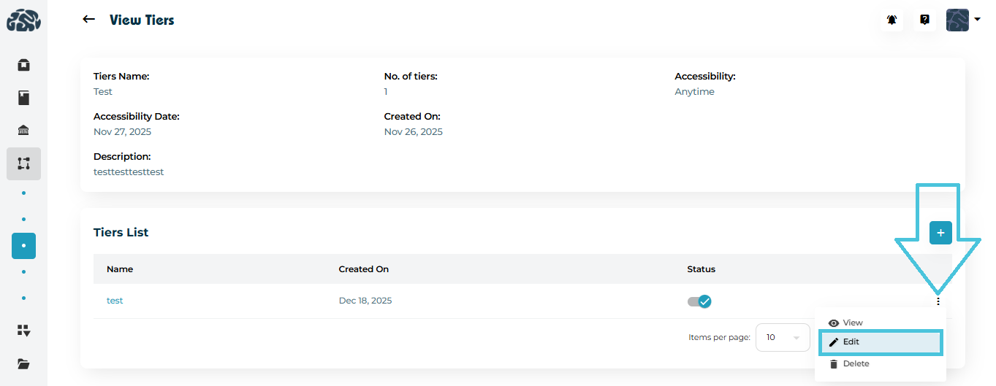Open the institution building icon in the sidebar
This screenshot has height=386, width=996.
point(23,131)
